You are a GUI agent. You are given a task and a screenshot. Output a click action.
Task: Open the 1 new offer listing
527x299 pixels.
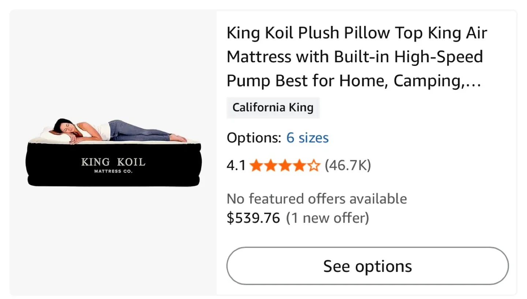[327, 217]
